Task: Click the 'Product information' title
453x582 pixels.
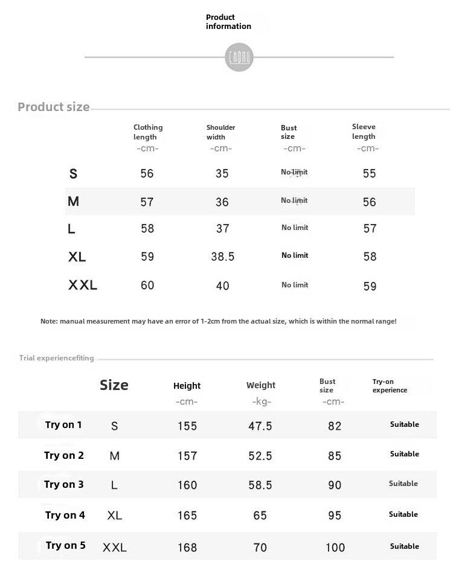Action: click(x=228, y=22)
